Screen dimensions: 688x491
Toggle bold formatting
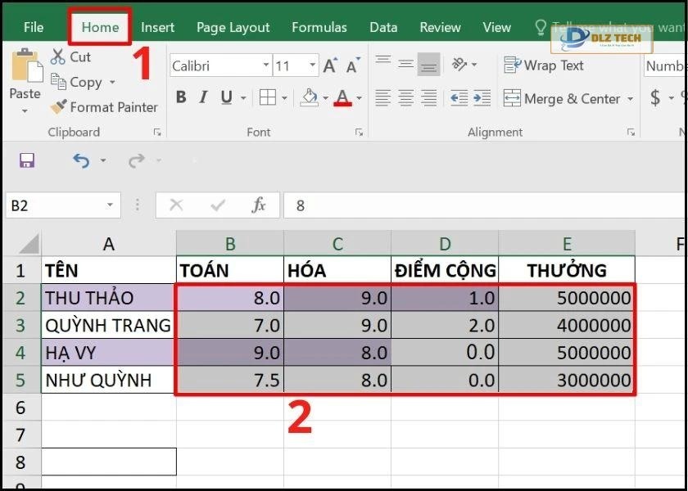pos(181,97)
